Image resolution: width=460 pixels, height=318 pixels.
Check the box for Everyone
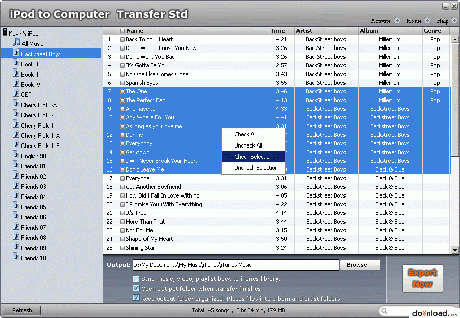coord(122,178)
